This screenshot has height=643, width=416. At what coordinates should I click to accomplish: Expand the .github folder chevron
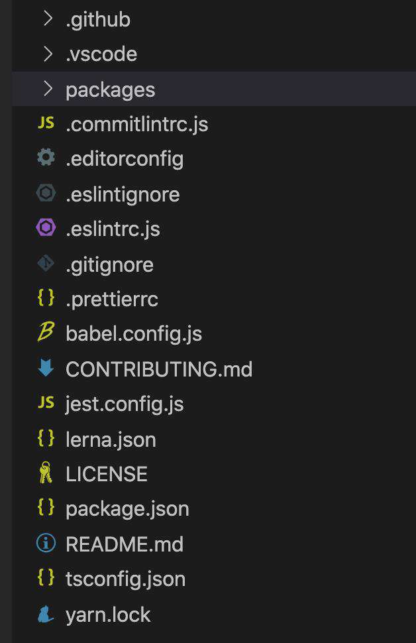[x=48, y=19]
